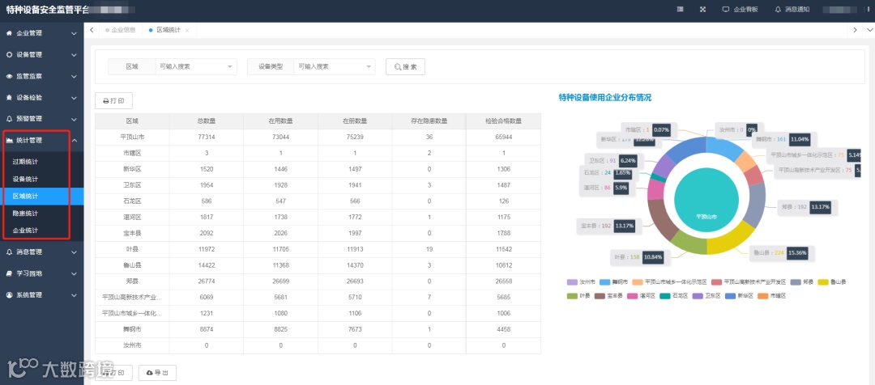Click the 在用数量 column header

pos(280,121)
